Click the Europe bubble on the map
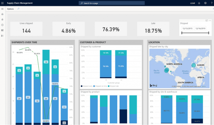 point(193,65)
